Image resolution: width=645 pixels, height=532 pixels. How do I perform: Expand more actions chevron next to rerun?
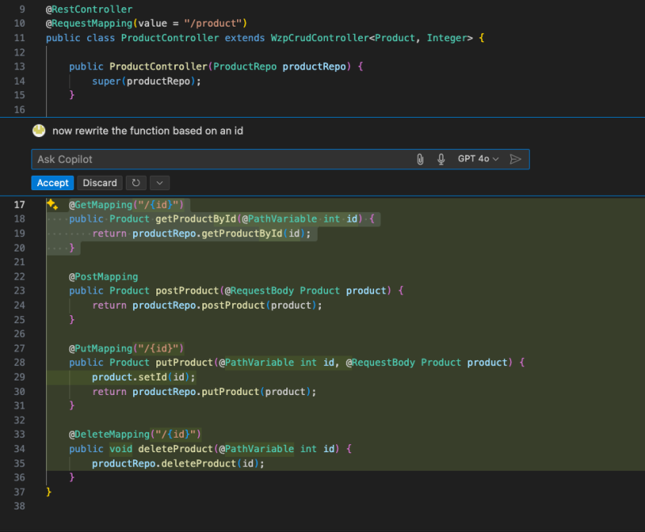pyautogui.click(x=160, y=183)
